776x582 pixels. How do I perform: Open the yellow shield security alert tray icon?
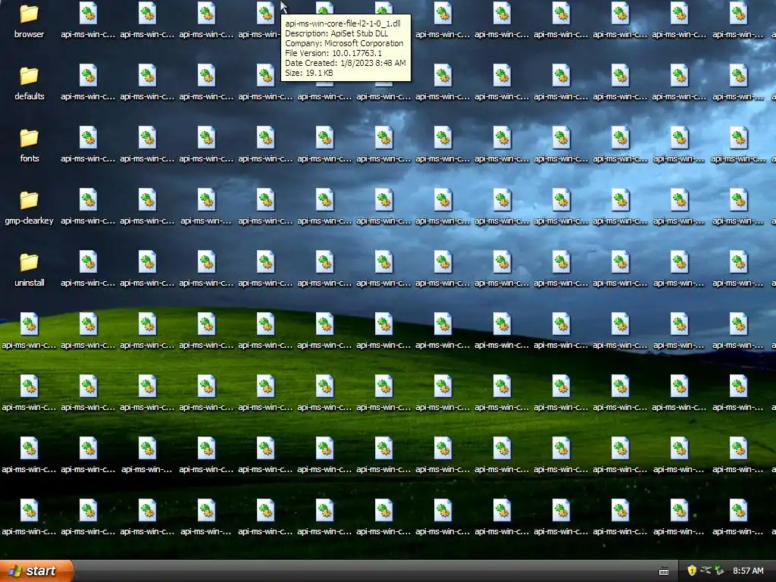[x=692, y=571]
